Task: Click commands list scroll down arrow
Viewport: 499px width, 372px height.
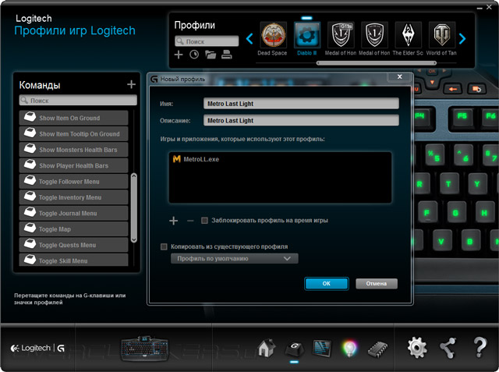Action: point(134,239)
